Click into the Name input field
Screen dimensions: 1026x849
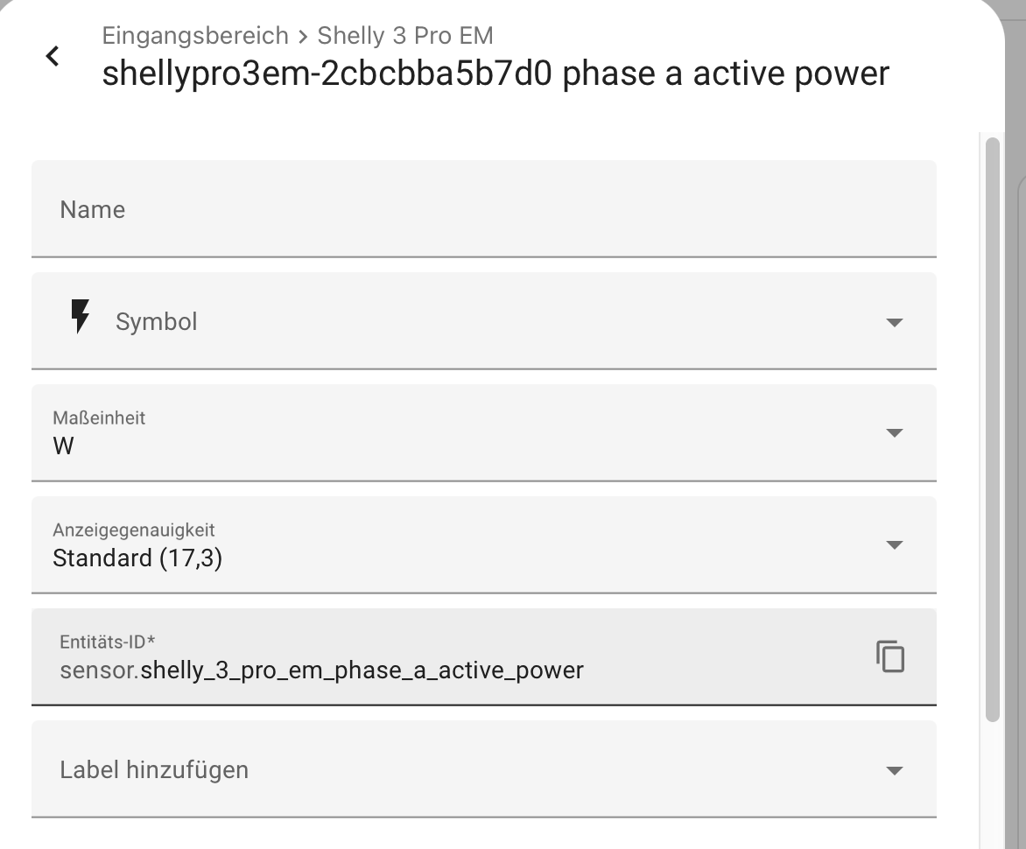pos(483,210)
